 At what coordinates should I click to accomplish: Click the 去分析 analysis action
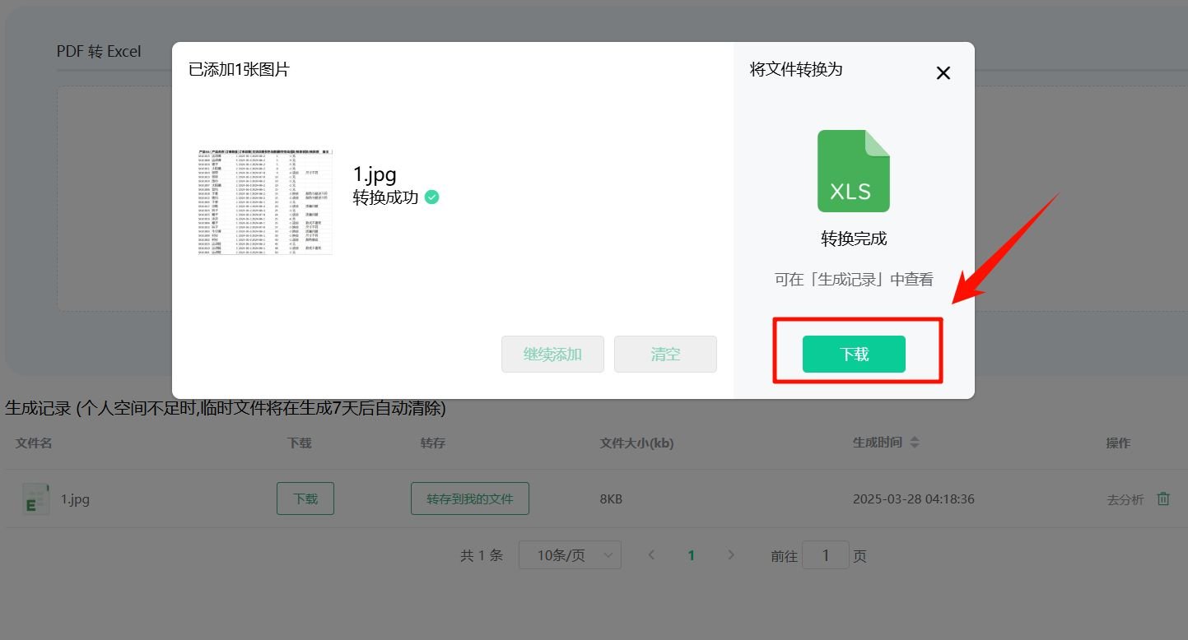tap(1125, 499)
